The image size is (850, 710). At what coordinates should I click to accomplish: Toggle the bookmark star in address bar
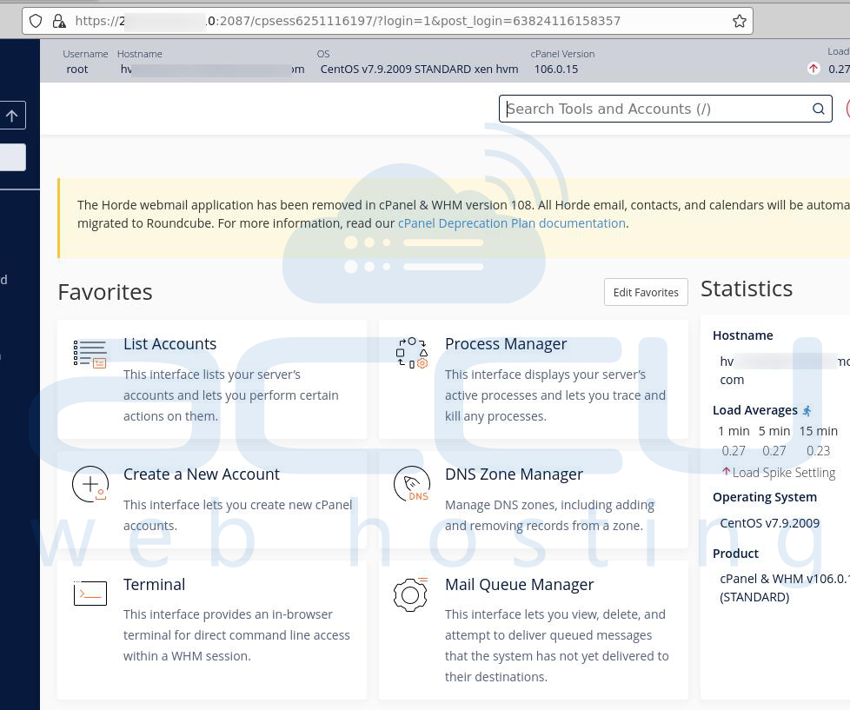[x=740, y=20]
